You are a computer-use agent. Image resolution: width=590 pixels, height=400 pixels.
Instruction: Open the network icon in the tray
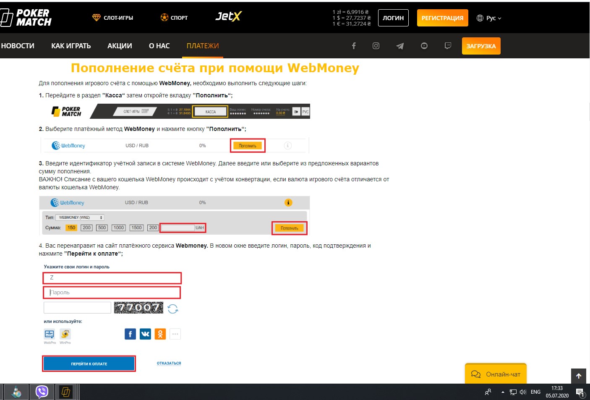513,392
